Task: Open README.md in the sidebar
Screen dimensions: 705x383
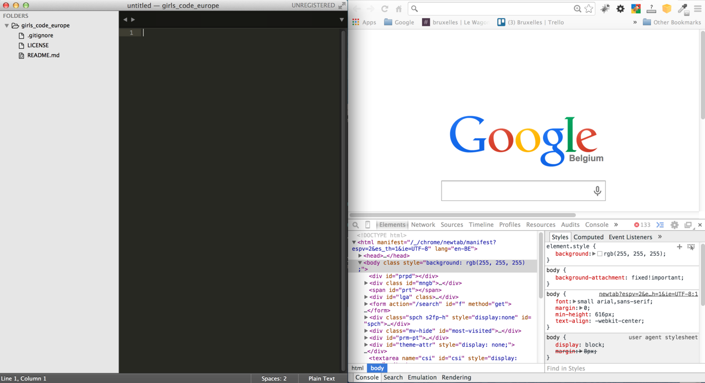Action: (43, 55)
